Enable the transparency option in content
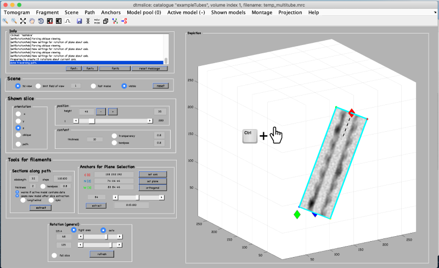This screenshot has height=268, width=439. pos(114,135)
